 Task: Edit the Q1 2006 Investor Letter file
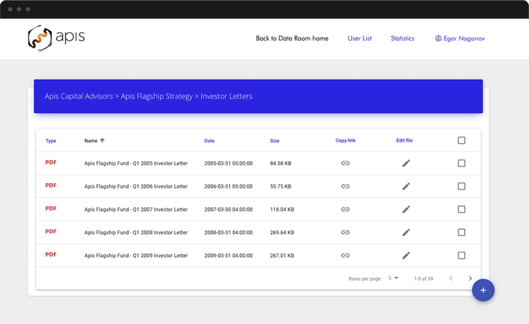coord(406,186)
